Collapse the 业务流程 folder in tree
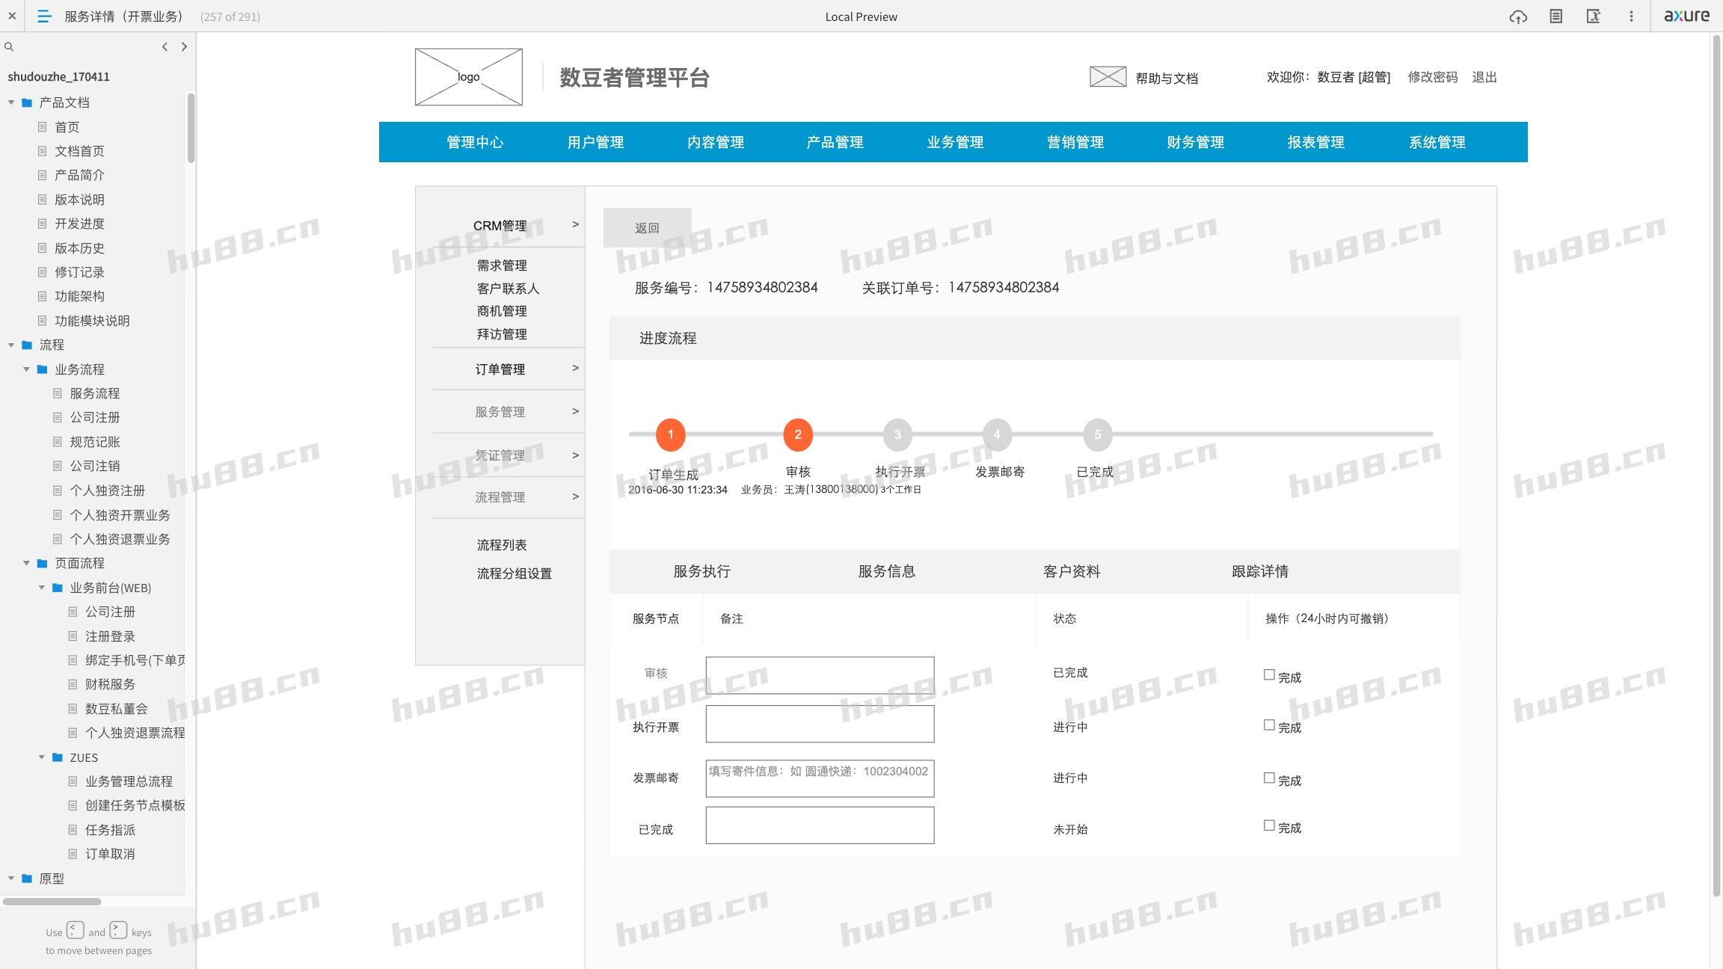The width and height of the screenshot is (1723, 969). pyautogui.click(x=26, y=369)
